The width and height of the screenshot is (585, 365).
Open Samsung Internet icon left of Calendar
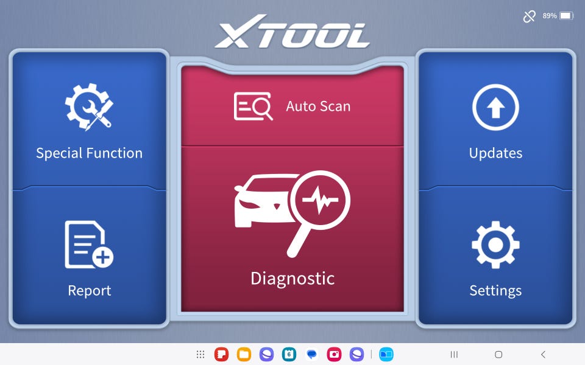click(x=266, y=354)
